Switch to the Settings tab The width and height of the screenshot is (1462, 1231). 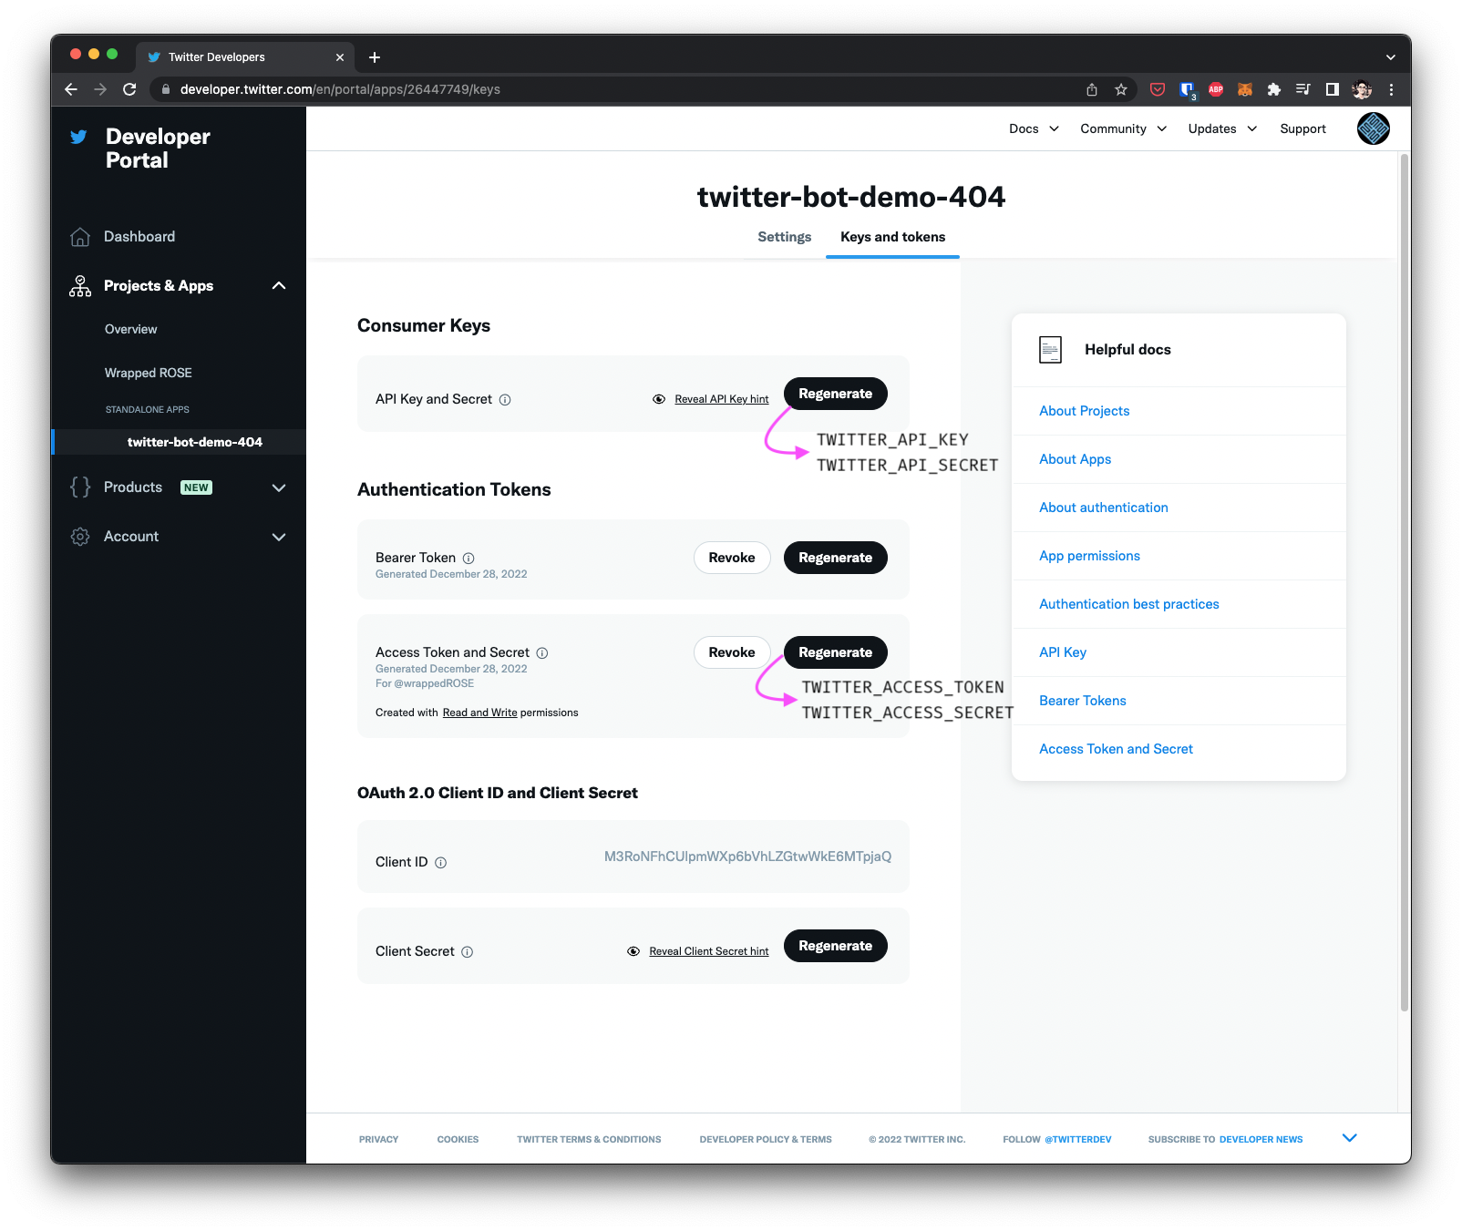tap(783, 237)
